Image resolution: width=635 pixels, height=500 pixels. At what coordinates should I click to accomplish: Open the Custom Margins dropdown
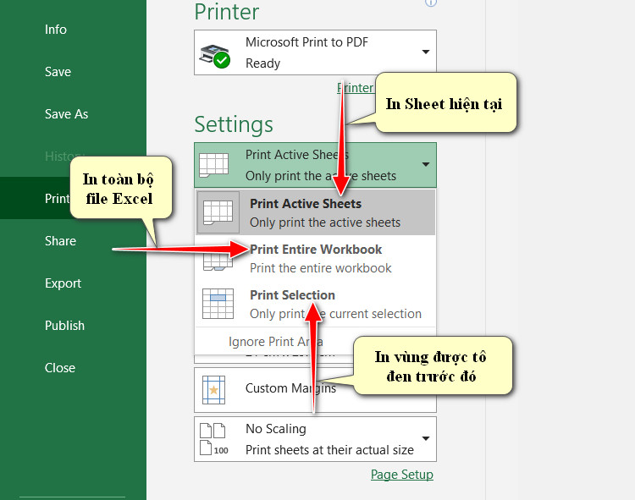315,390
